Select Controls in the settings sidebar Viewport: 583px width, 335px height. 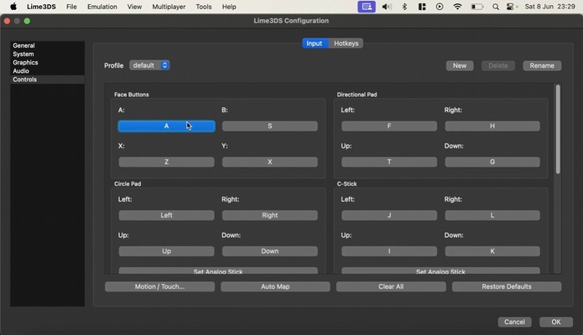[47, 80]
